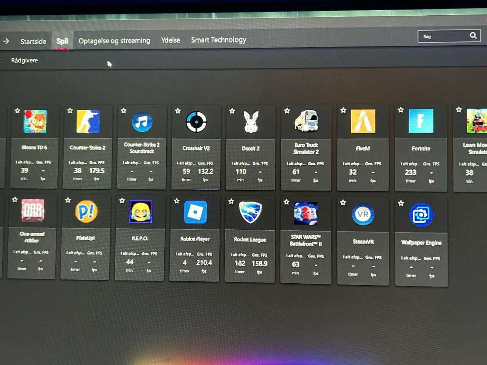Select the Spil tab

coord(62,41)
